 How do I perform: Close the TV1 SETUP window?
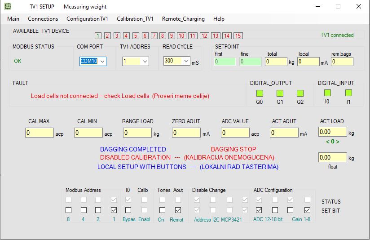359,6
